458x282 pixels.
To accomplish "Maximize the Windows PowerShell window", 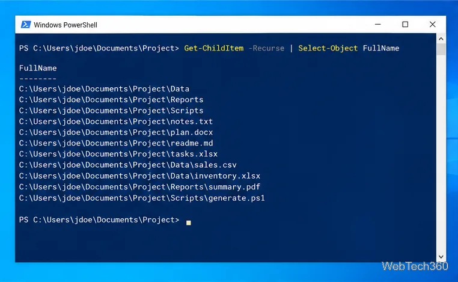I will (x=405, y=25).
